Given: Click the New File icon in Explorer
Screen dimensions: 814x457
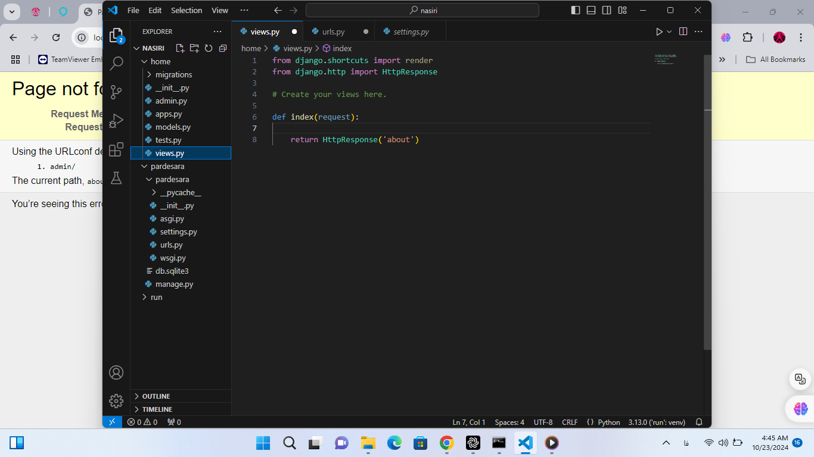Looking at the screenshot, I should [180, 48].
